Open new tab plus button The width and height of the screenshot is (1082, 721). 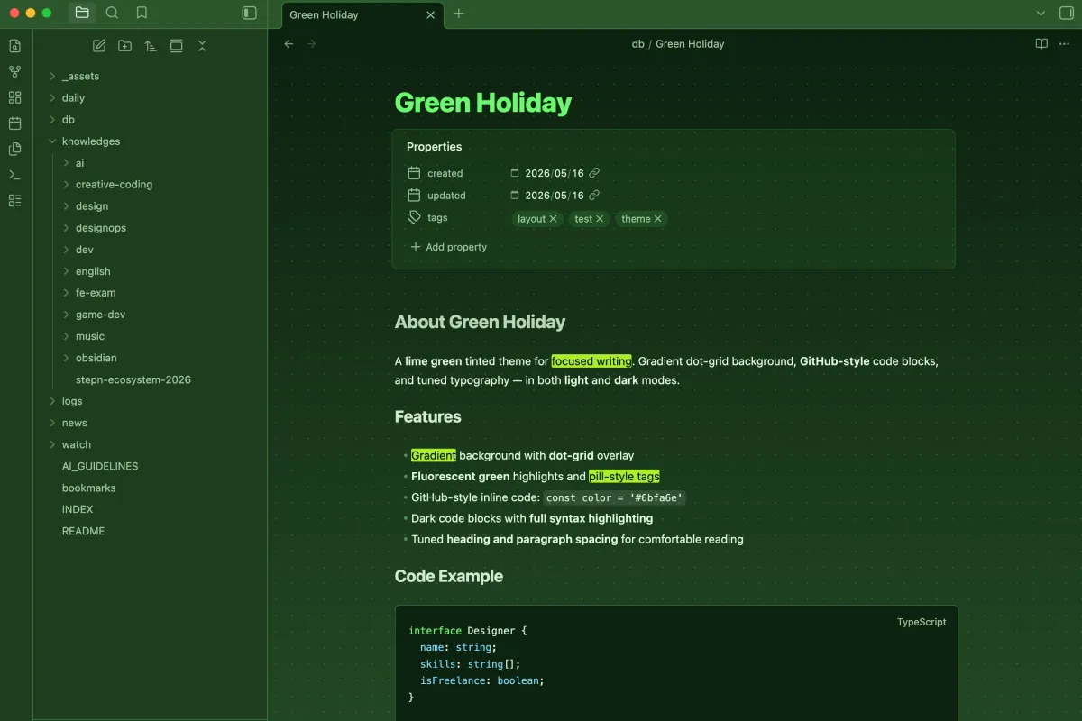[x=459, y=14]
